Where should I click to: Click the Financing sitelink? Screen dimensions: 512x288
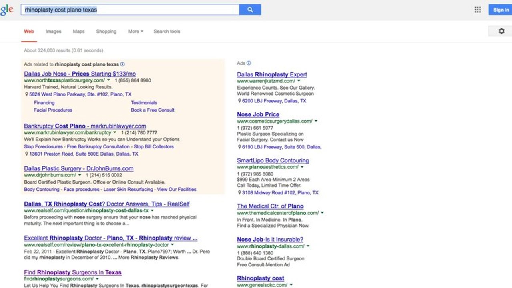[44, 103]
